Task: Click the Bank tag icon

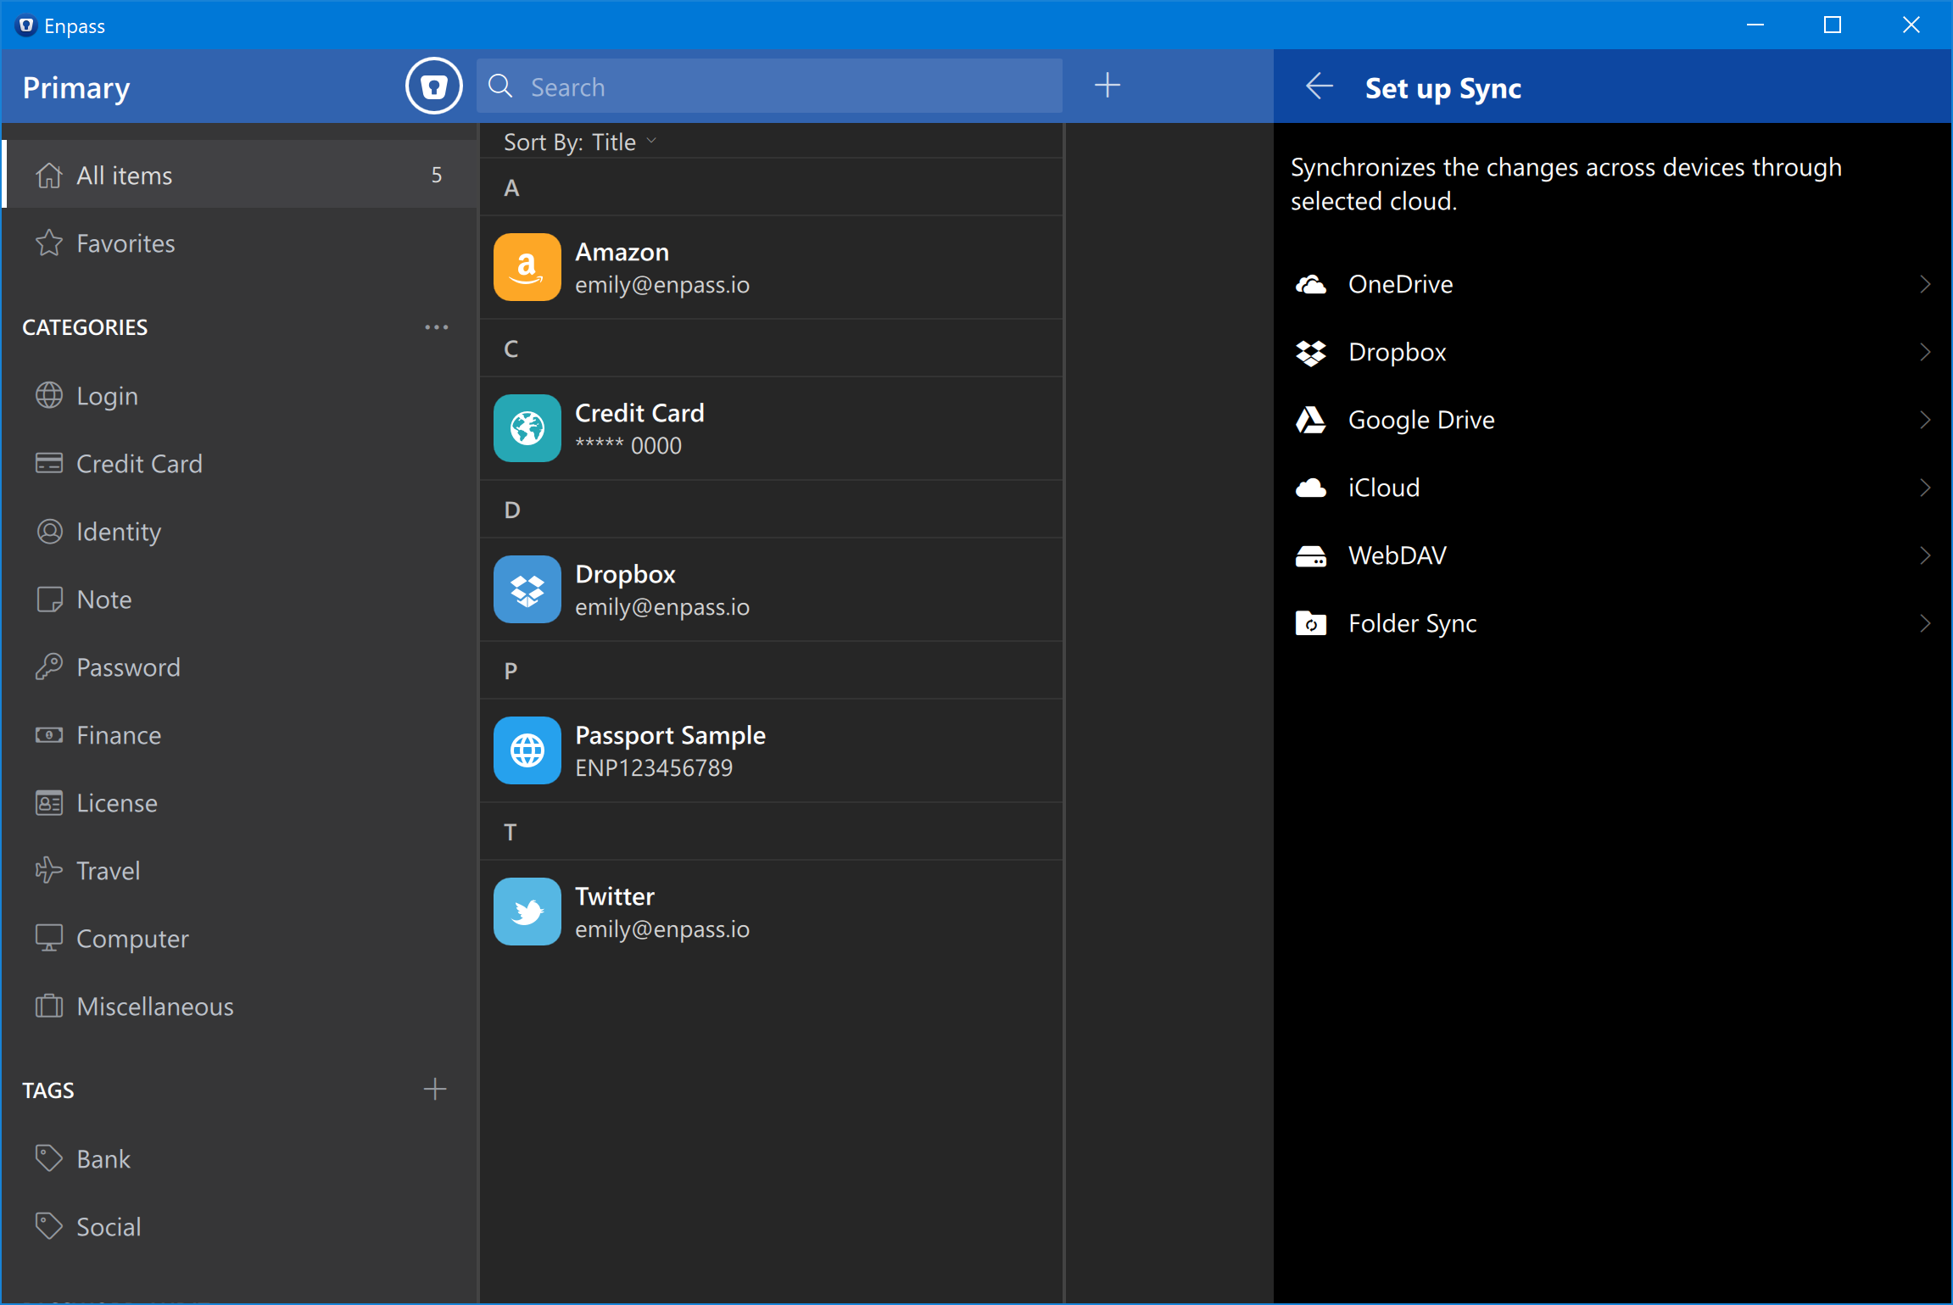Action: (x=49, y=1157)
